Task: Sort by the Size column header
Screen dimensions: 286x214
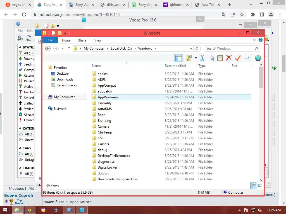Action: click(235, 66)
